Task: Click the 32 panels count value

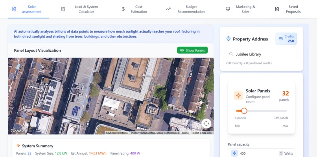Action: point(286,93)
